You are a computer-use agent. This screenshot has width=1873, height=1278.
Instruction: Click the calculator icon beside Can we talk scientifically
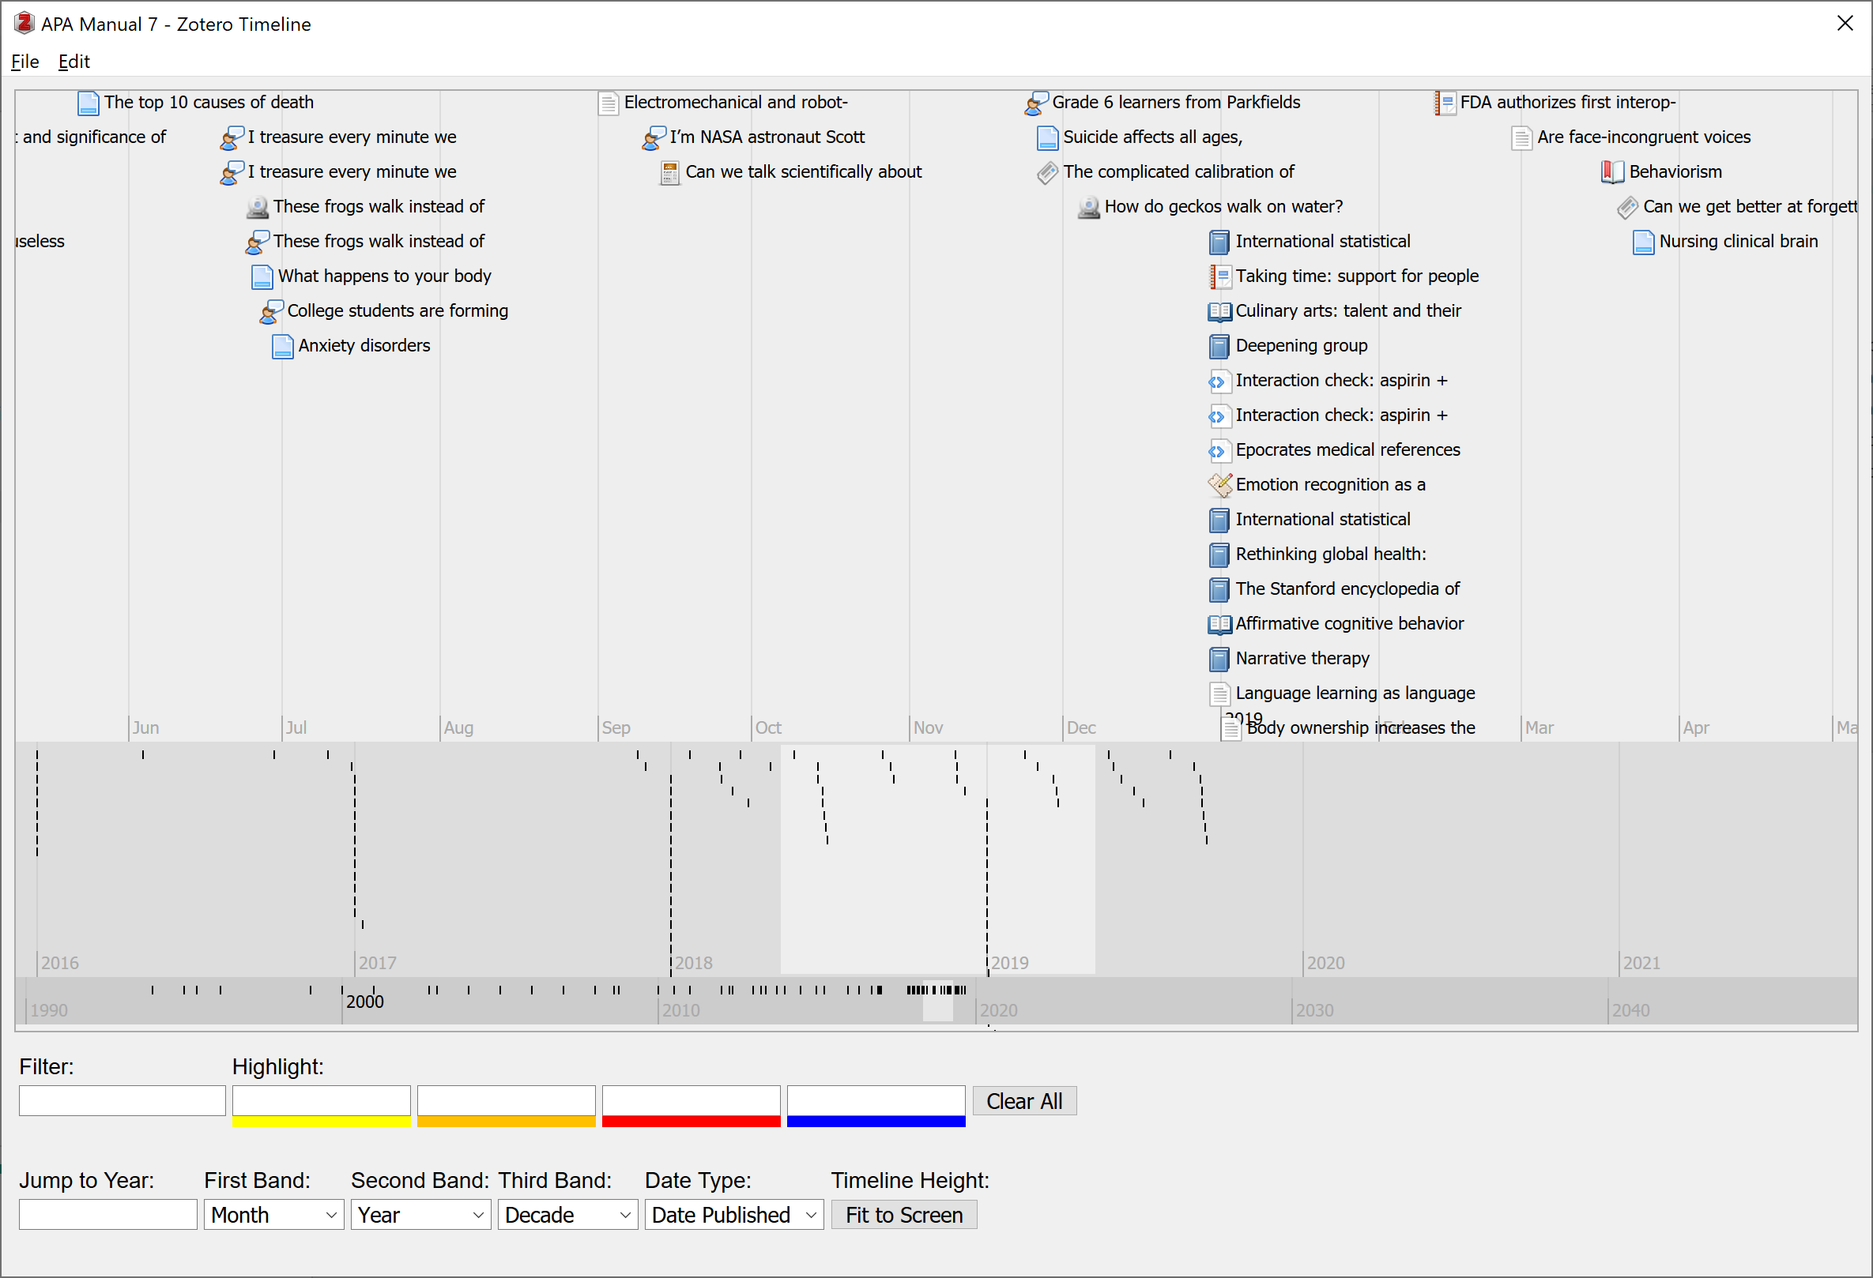[x=669, y=172]
